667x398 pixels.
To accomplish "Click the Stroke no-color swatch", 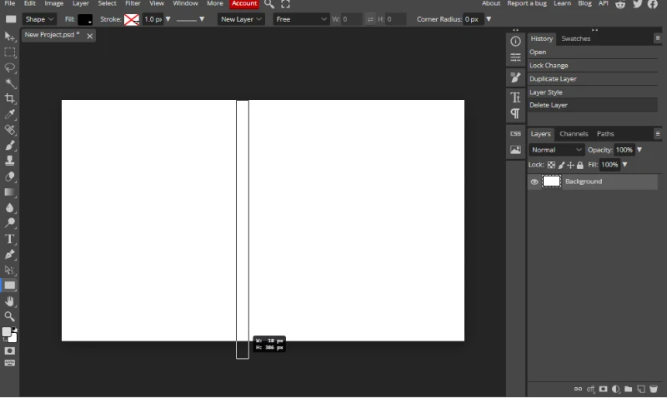I will [132, 19].
